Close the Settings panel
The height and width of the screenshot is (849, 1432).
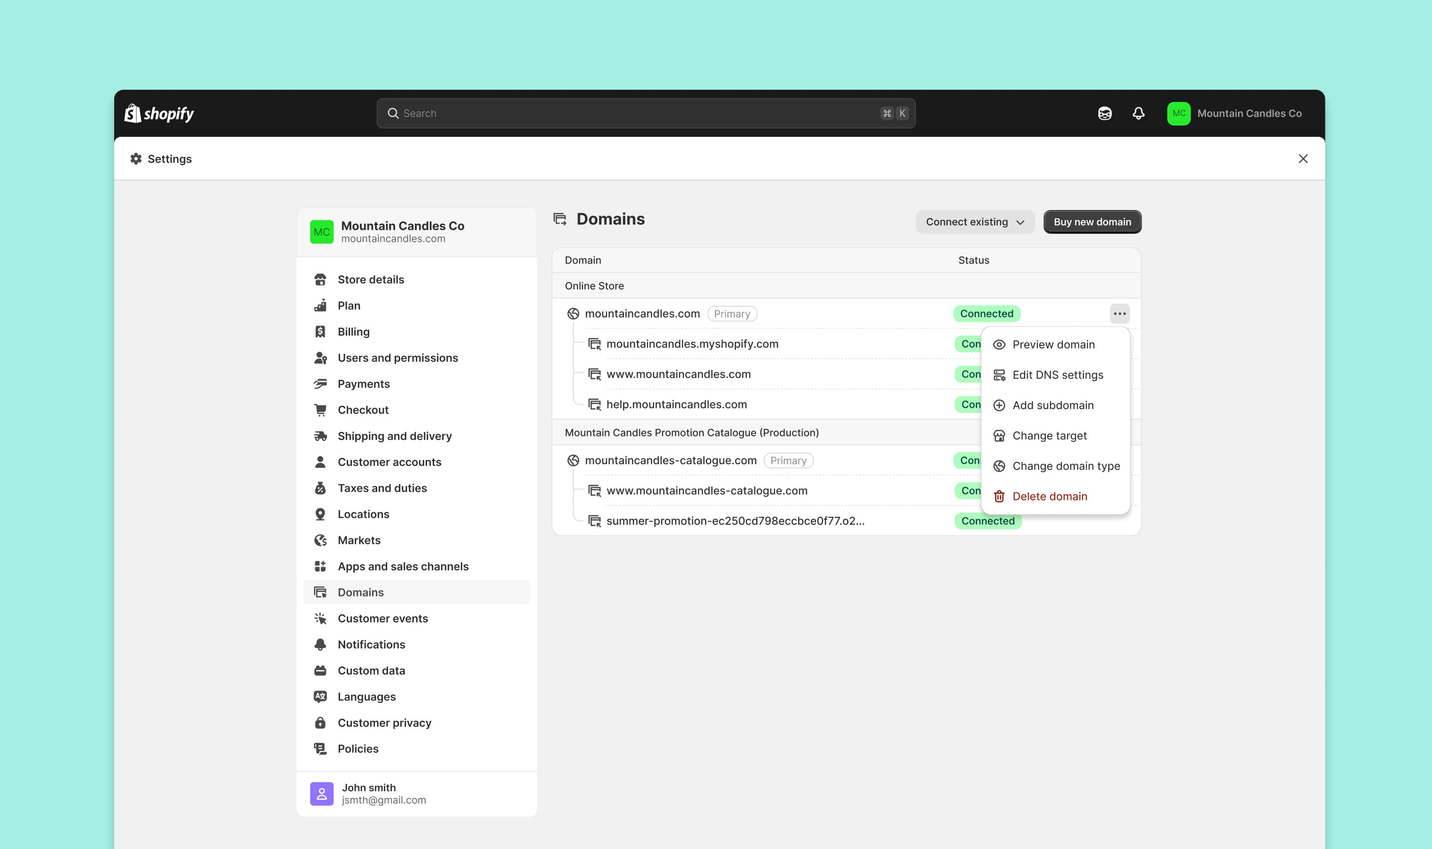pyautogui.click(x=1303, y=158)
